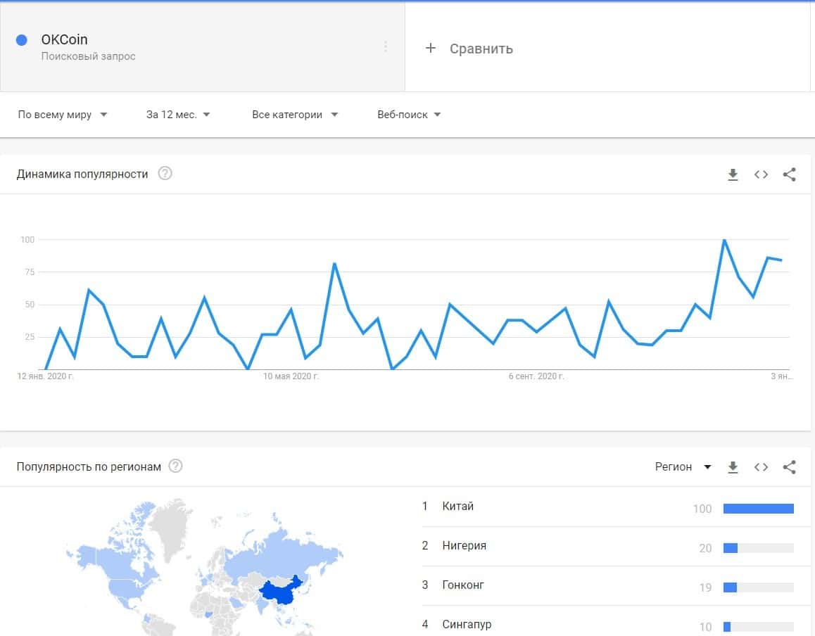Open the three-dot menu for OKCoin term
Image resolution: width=815 pixels, height=636 pixels.
pyautogui.click(x=385, y=46)
